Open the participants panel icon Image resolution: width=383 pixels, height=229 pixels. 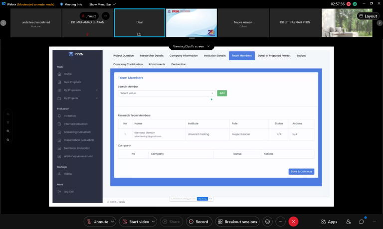coord(349,222)
